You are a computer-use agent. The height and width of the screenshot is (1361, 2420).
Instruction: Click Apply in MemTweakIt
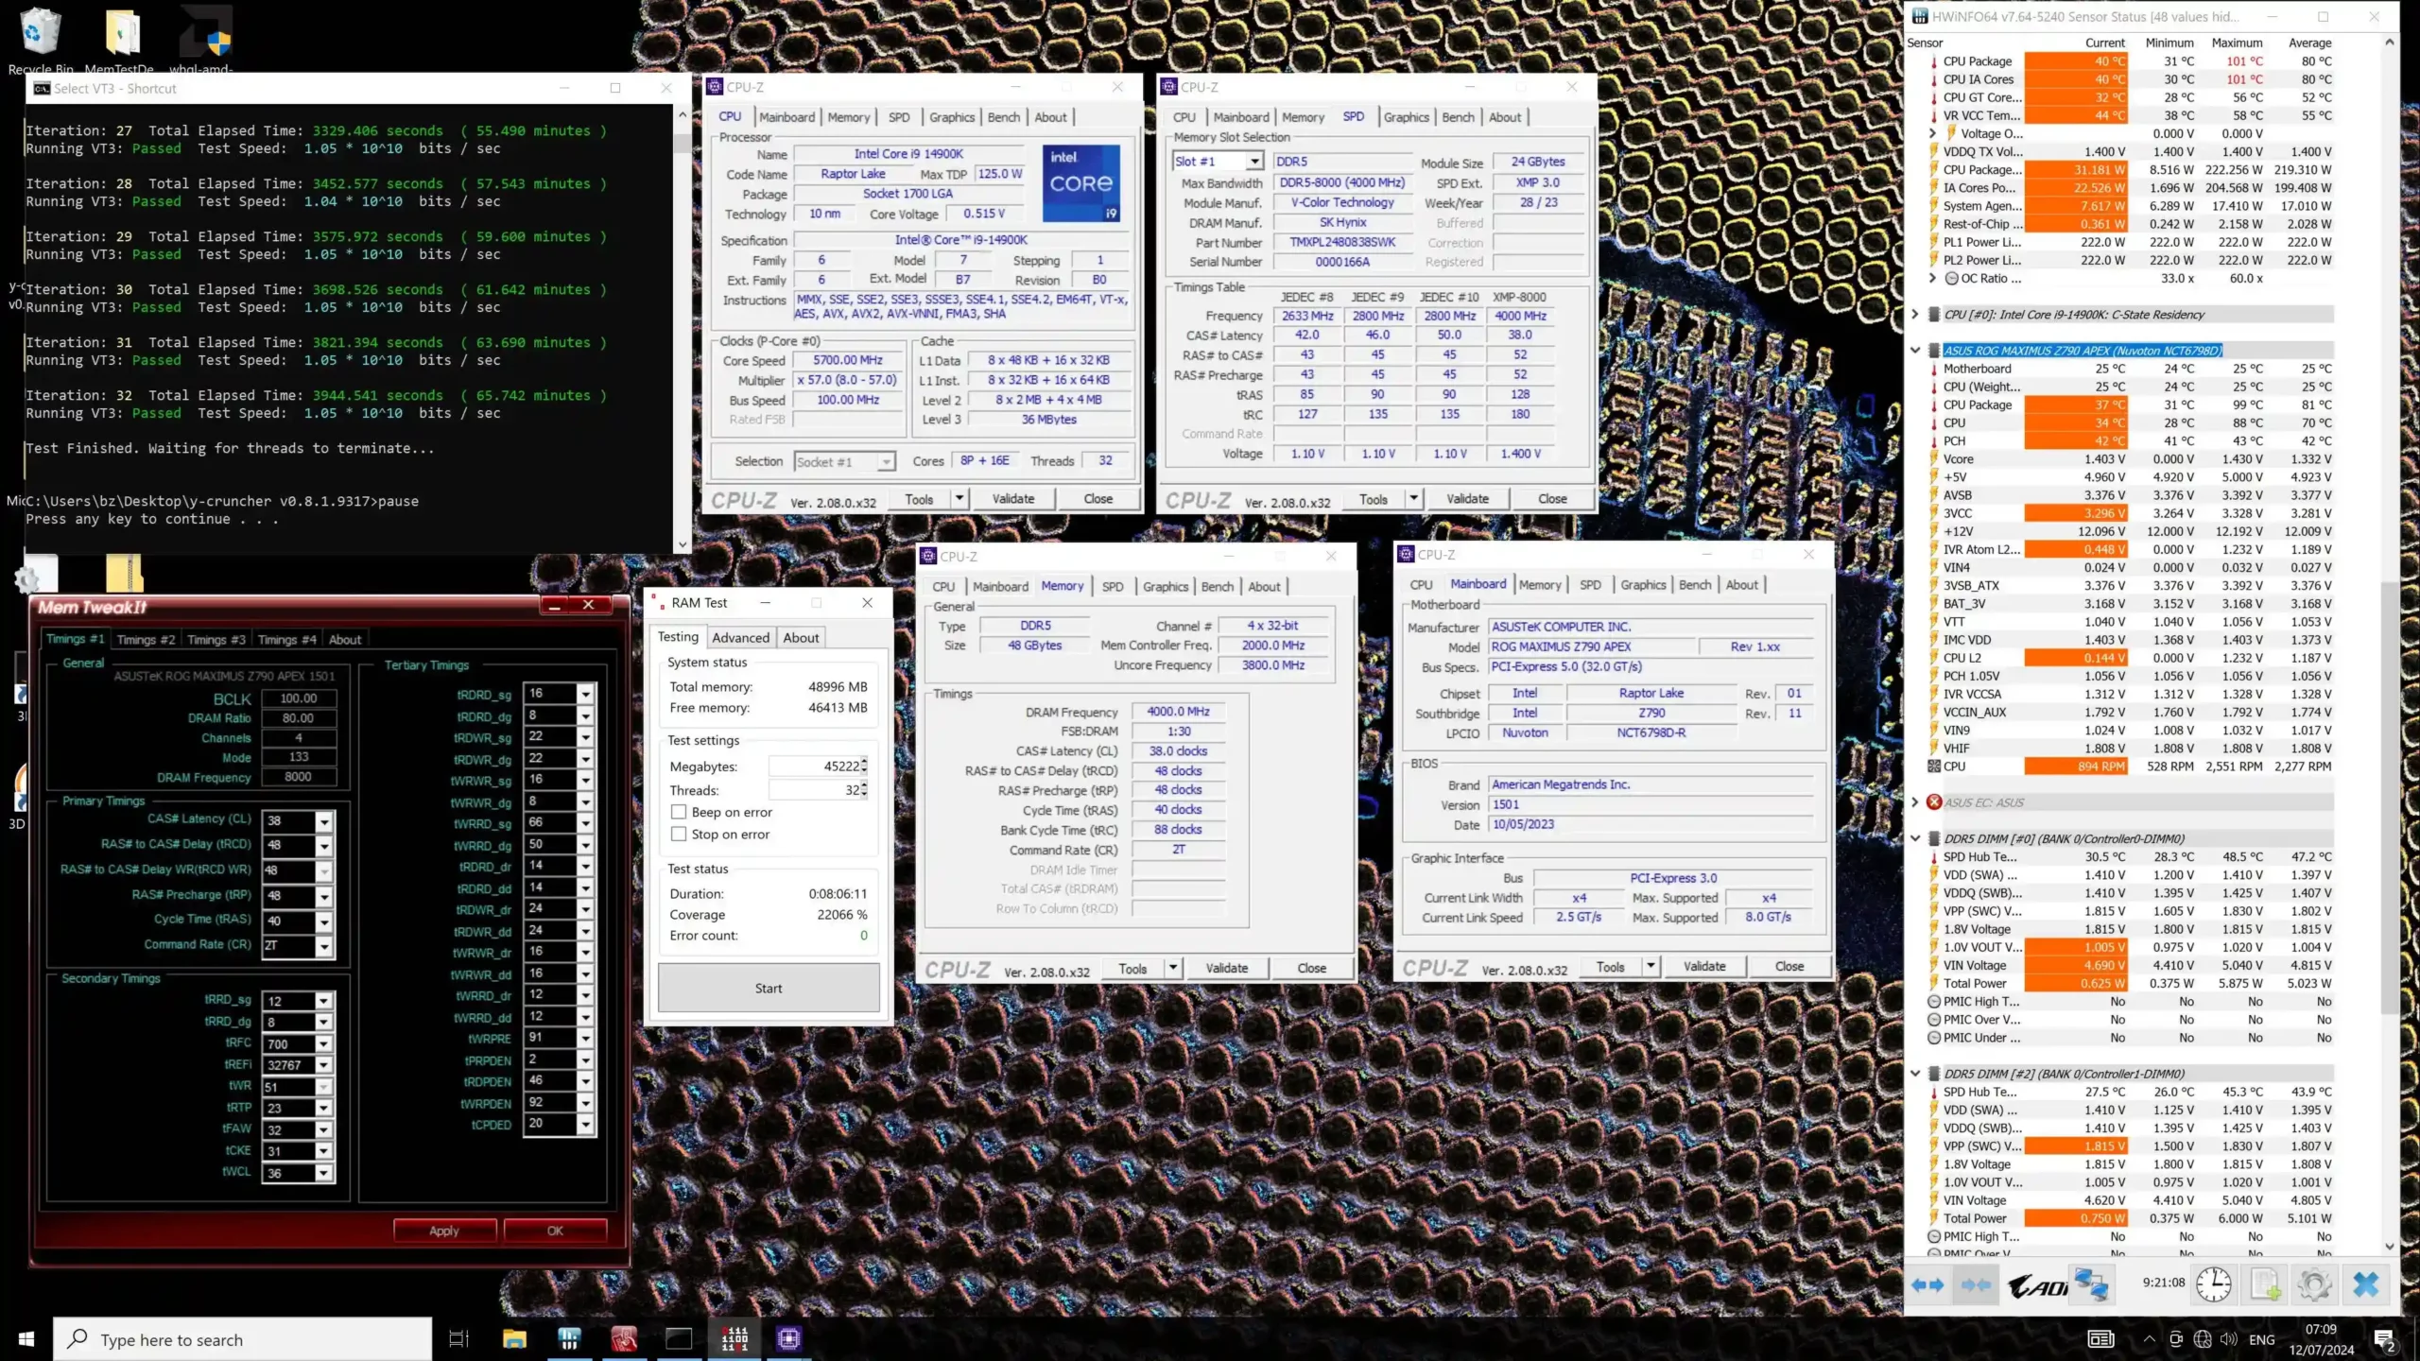point(444,1231)
